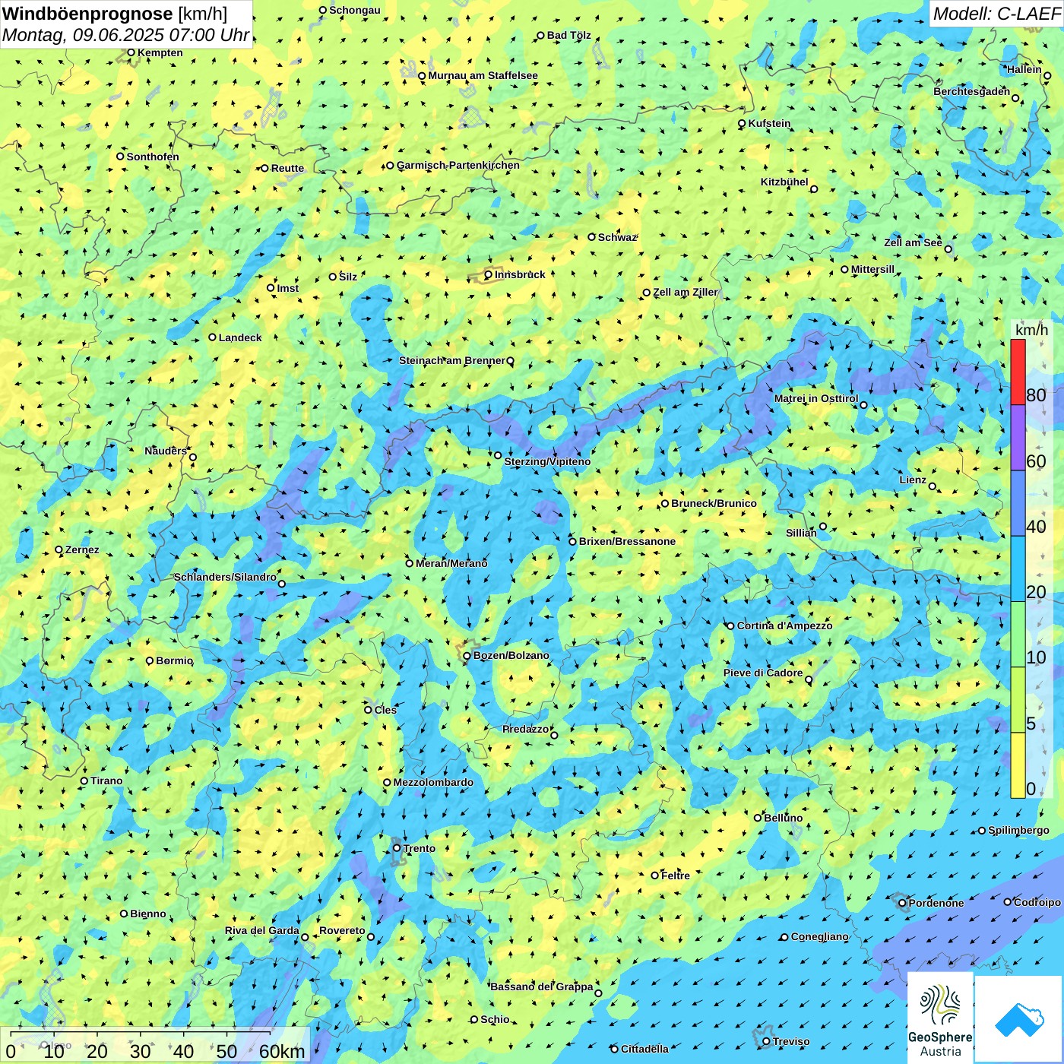Click the Kempten city marker
Image resolution: width=1064 pixels, height=1064 pixels.
tap(131, 53)
